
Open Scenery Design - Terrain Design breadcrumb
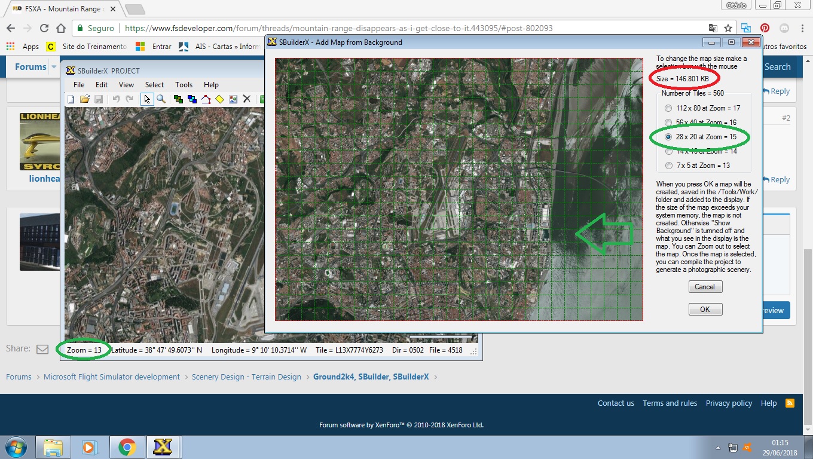[x=246, y=377]
